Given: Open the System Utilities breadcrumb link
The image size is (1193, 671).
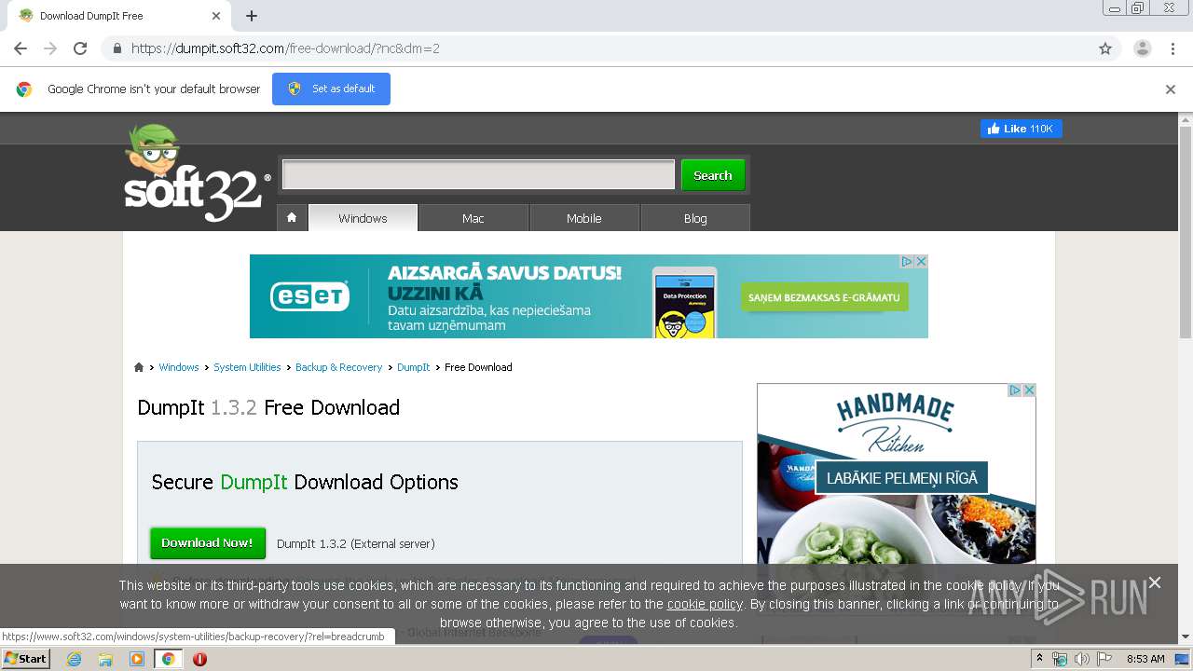Looking at the screenshot, I should pyautogui.click(x=247, y=367).
